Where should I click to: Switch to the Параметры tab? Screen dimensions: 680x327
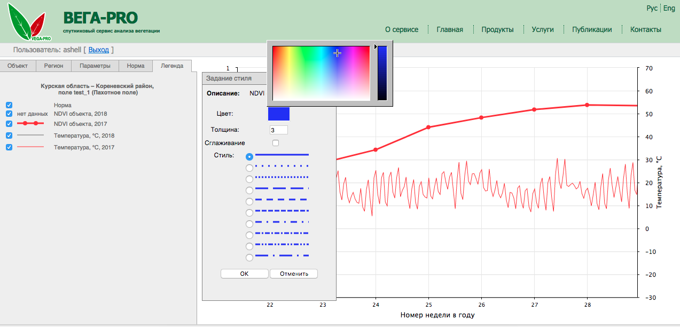point(95,66)
